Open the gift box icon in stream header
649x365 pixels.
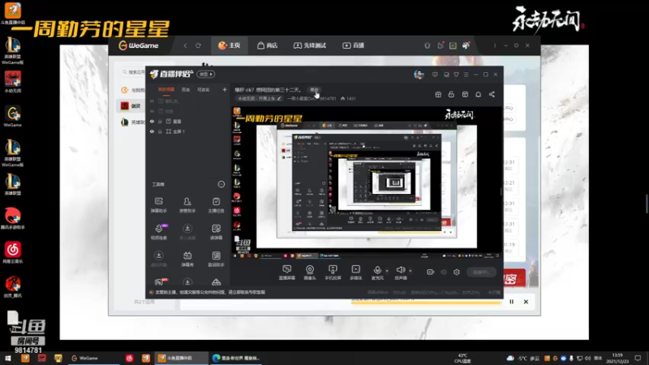438,94
